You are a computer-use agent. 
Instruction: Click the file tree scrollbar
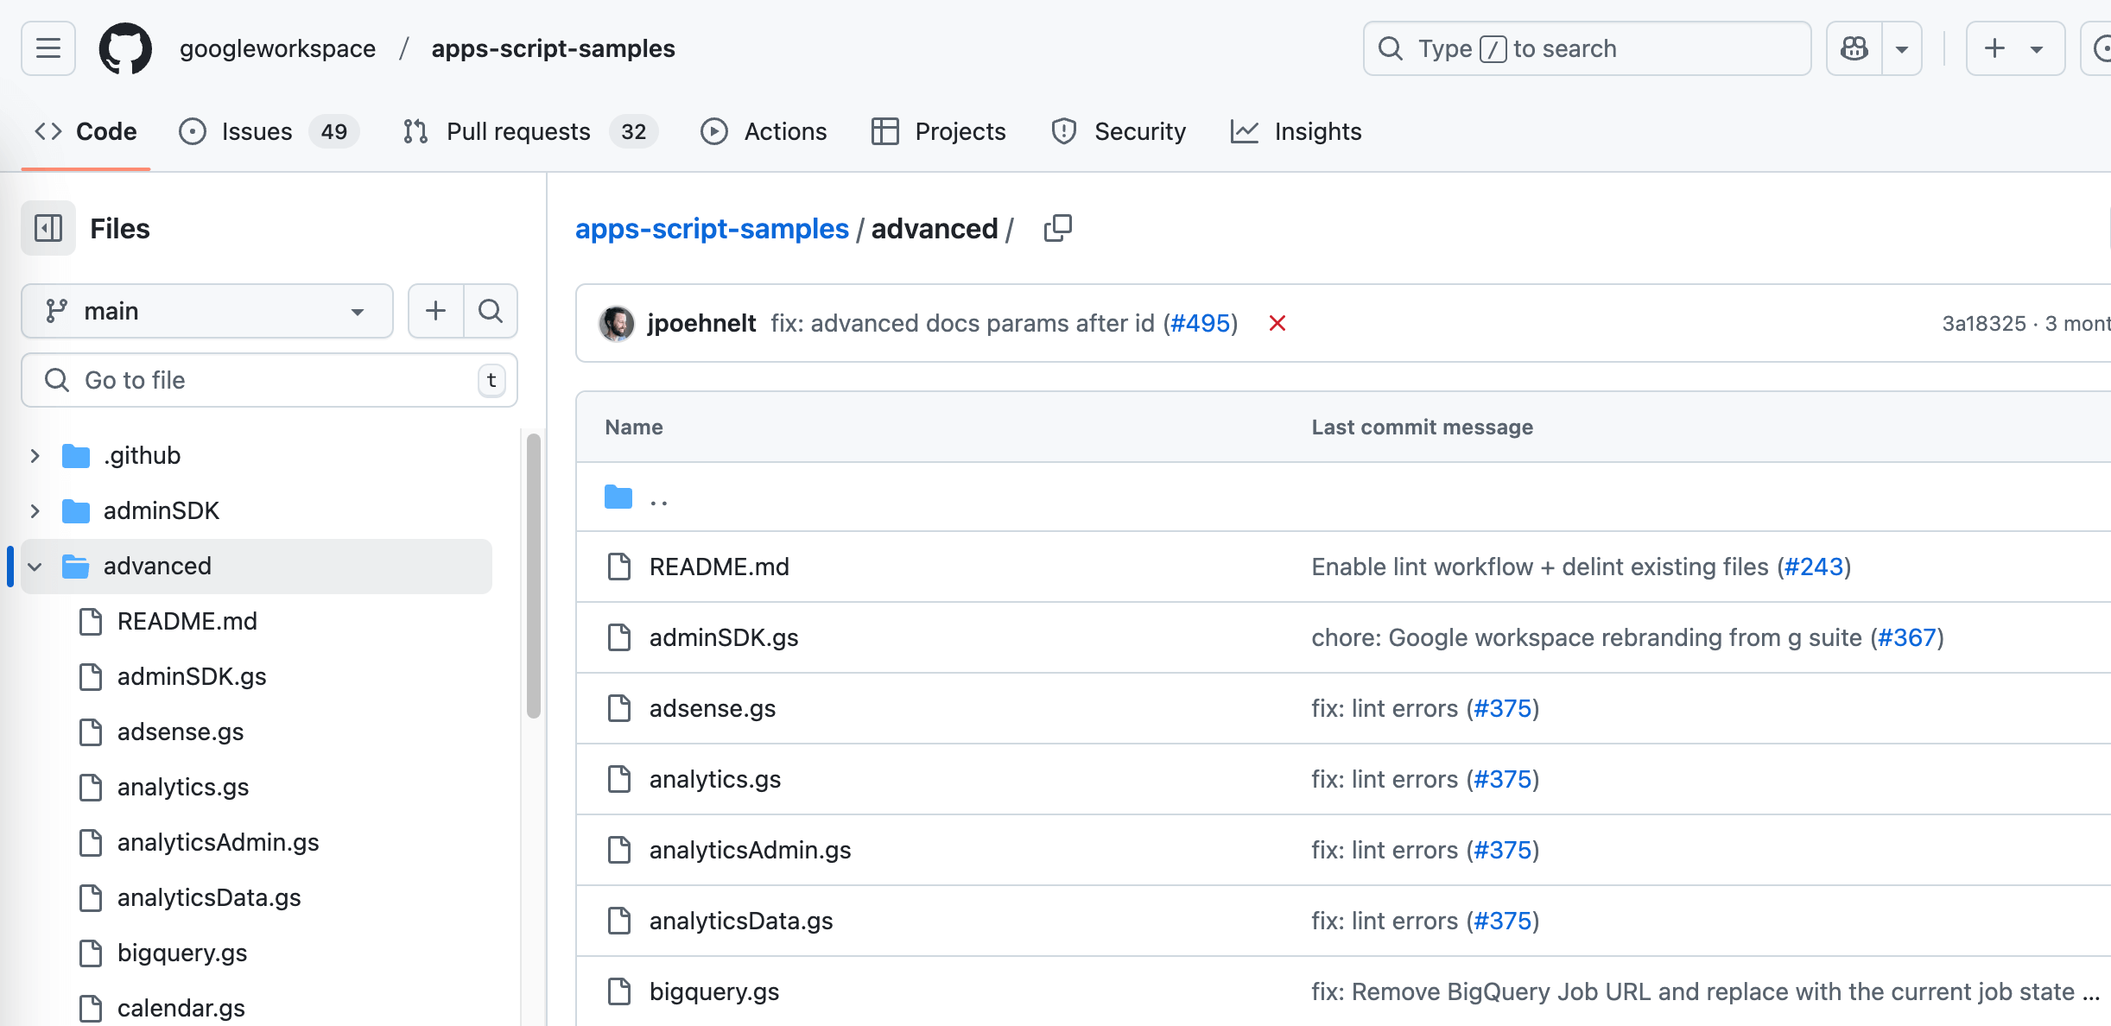pos(534,576)
